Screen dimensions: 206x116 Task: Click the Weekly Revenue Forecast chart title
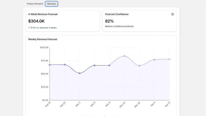point(43,39)
